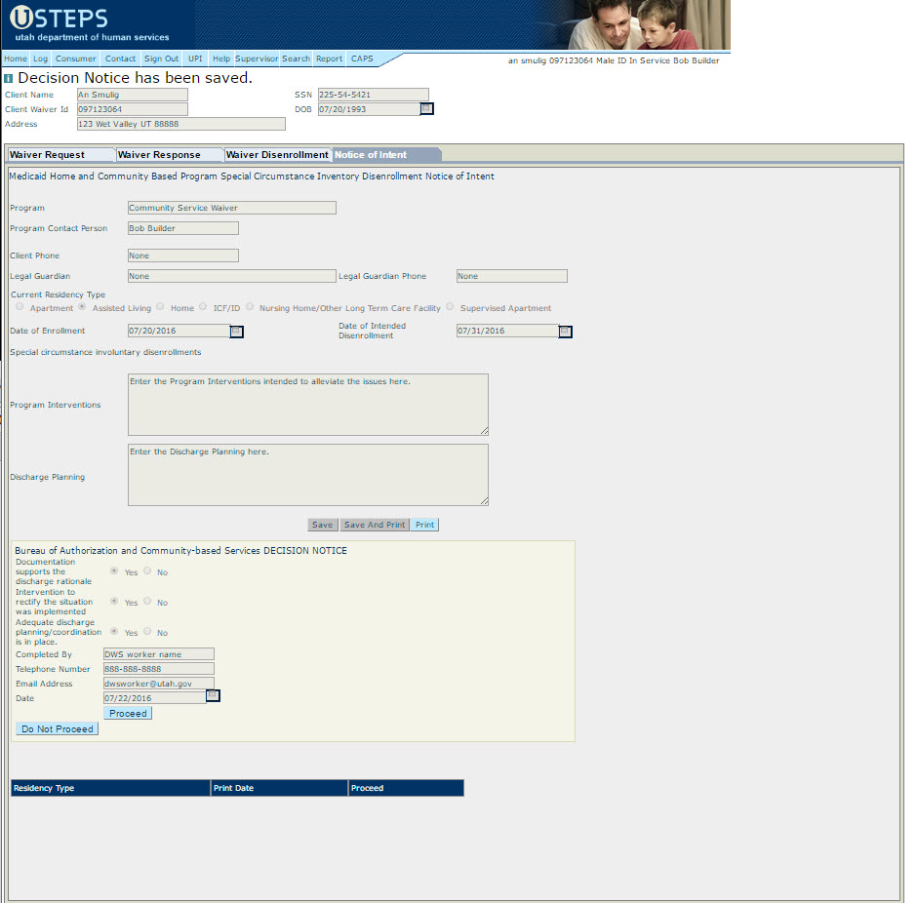
Task: Select the ICF/ID residency radio button
Action: 203,306
